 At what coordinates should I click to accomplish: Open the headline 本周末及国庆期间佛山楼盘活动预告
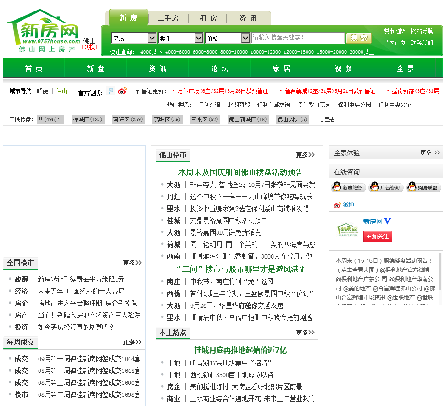240,172
